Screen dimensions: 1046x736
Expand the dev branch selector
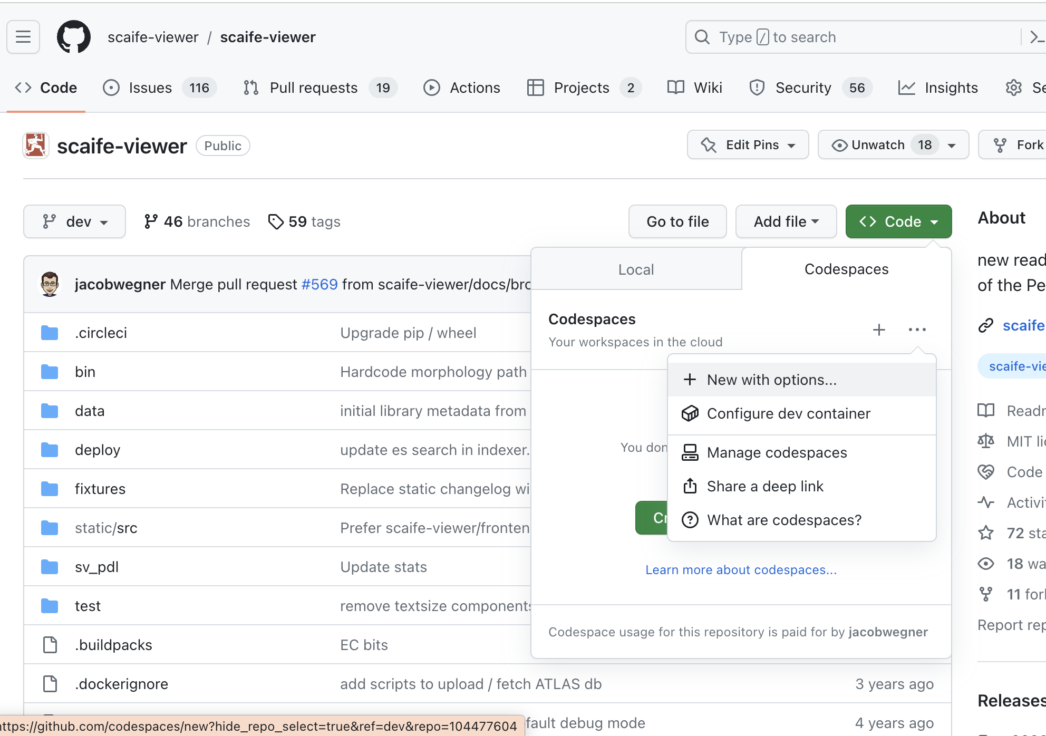tap(74, 221)
